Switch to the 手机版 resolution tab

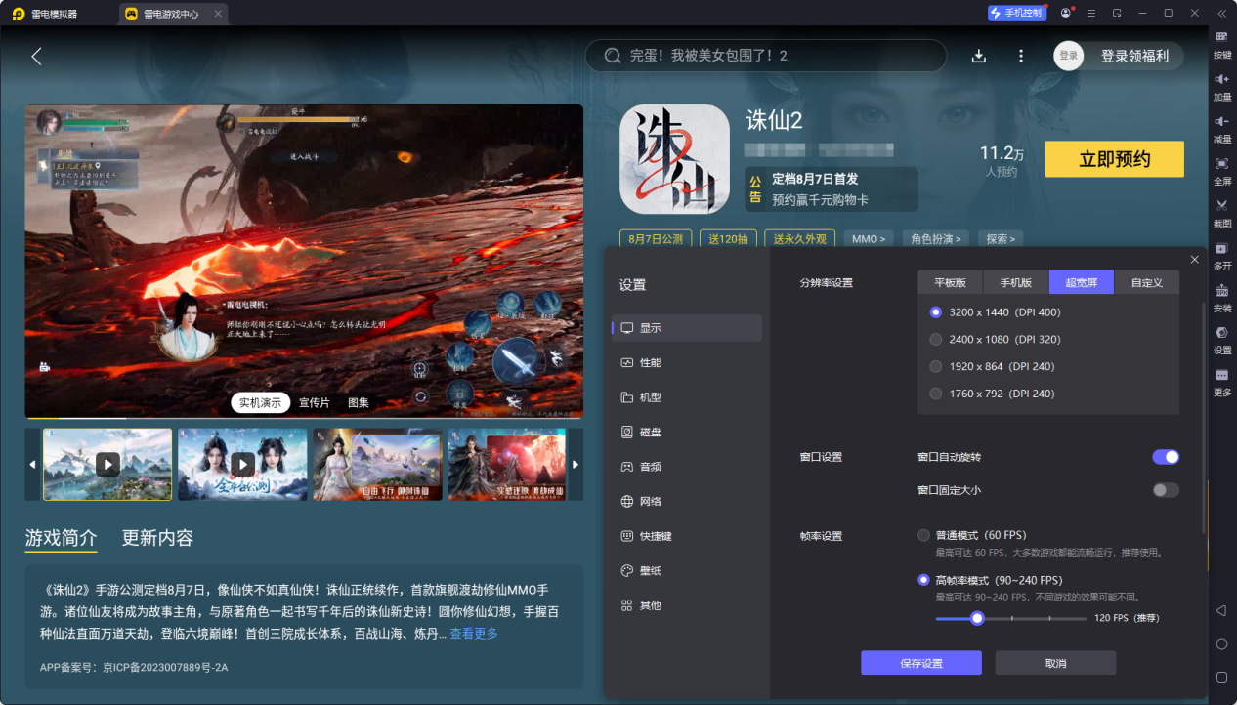[1016, 282]
